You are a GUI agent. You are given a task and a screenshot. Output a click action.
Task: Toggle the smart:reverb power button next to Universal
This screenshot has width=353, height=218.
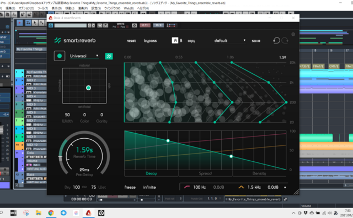pyautogui.click(x=60, y=56)
